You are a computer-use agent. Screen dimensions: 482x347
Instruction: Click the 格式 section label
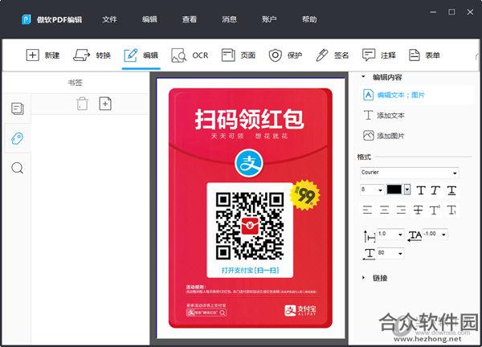click(364, 157)
